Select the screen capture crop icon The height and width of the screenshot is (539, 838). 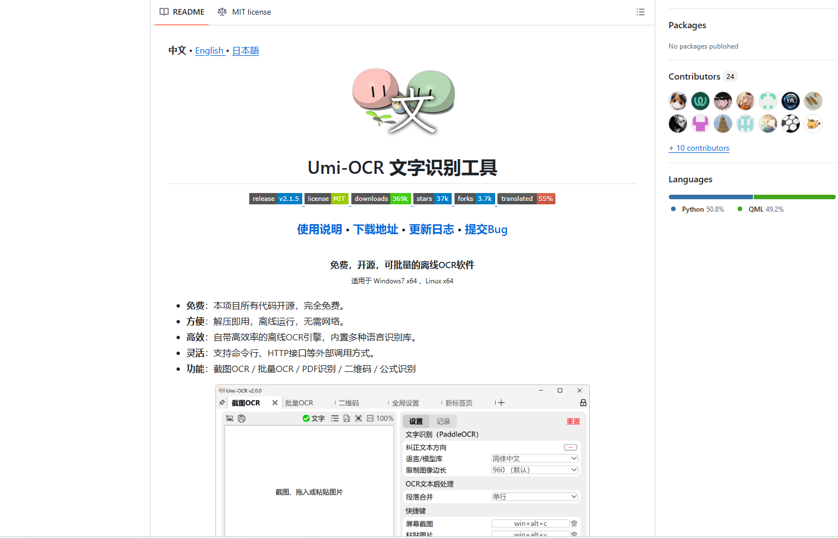click(359, 418)
